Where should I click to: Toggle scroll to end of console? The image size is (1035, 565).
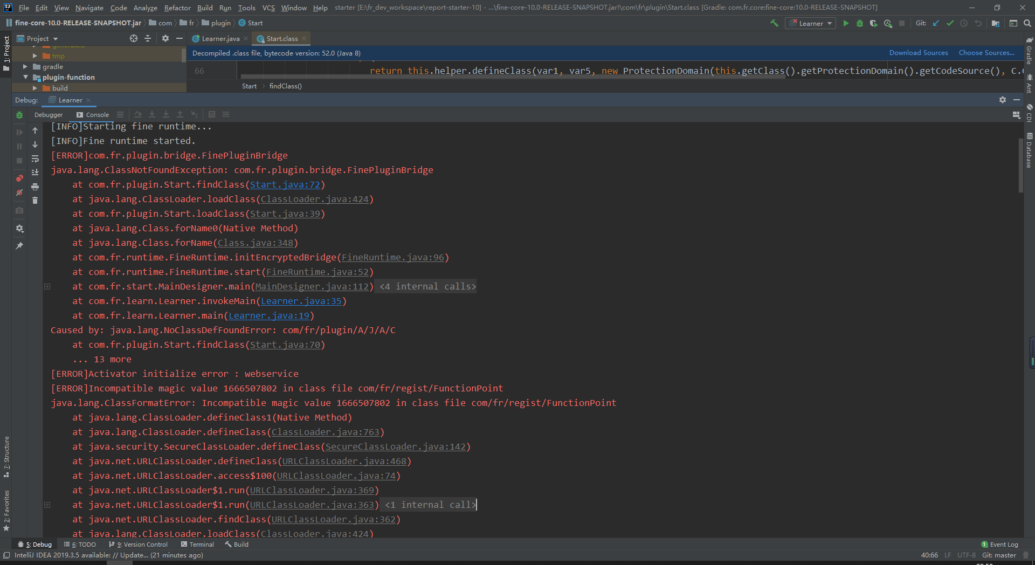[35, 173]
